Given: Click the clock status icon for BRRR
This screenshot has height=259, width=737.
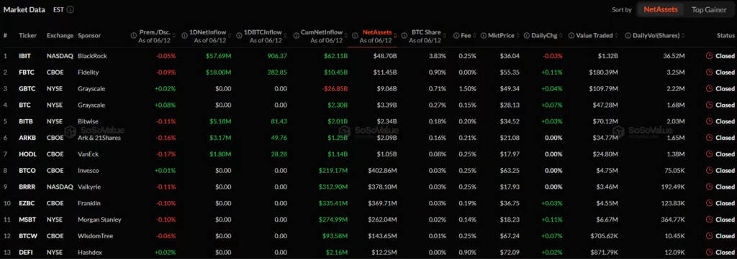Looking at the screenshot, I should (x=709, y=187).
